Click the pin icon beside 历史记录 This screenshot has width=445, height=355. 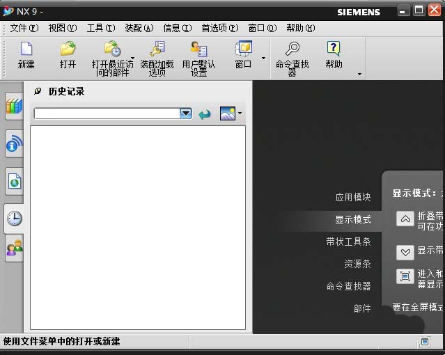[x=38, y=91]
